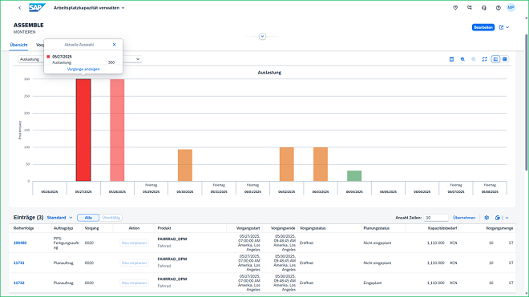Close the Aktuelle Auswahl popover

coord(114,45)
